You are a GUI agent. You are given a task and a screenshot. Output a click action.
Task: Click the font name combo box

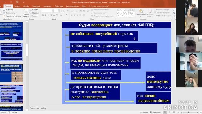tap(47, 11)
